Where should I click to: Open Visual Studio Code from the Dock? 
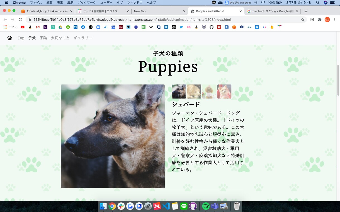(x=166, y=206)
